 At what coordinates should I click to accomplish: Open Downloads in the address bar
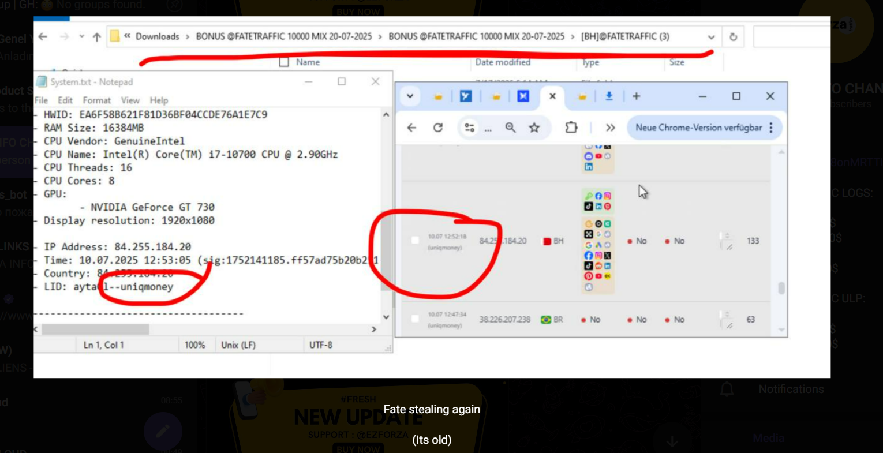click(x=157, y=36)
